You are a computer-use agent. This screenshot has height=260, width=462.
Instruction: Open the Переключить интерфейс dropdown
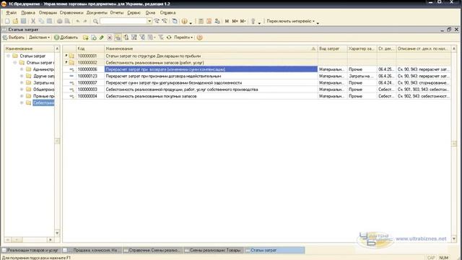click(x=290, y=21)
